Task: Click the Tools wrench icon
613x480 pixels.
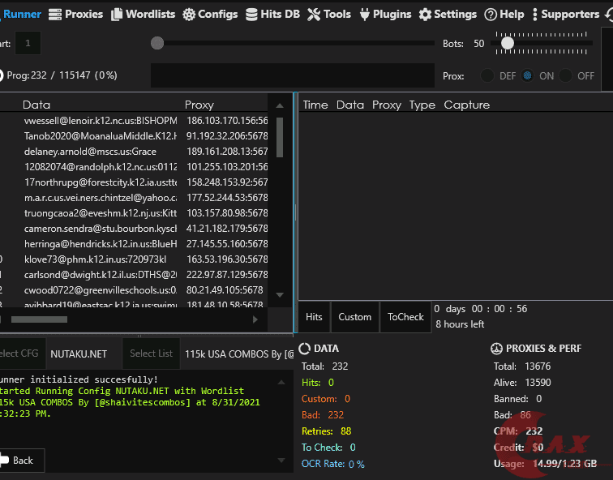Action: [314, 15]
